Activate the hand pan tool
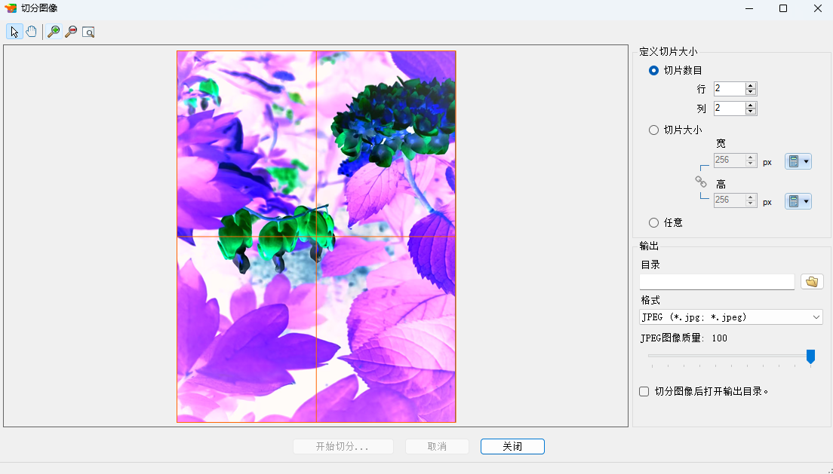The height and width of the screenshot is (474, 833). 32,32
